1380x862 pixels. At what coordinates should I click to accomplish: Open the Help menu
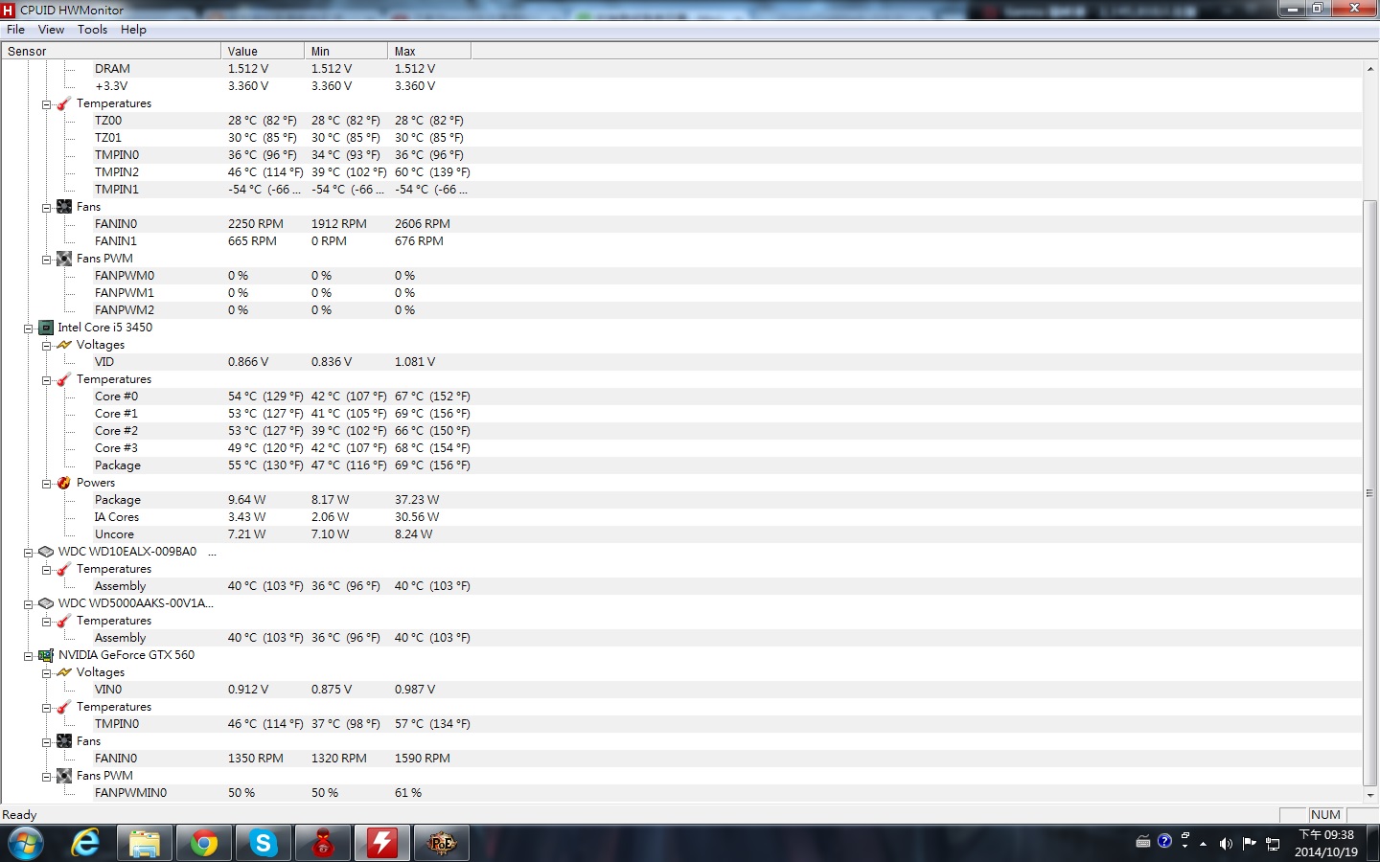point(133,30)
